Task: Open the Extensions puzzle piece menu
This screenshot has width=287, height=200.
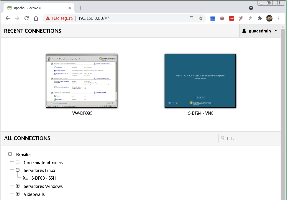Action: pos(260,18)
